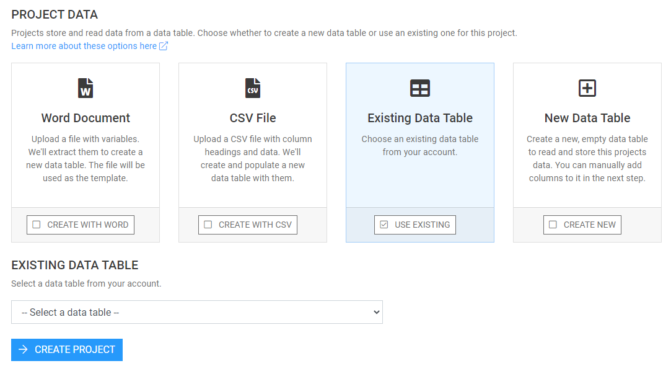The width and height of the screenshot is (671, 371).
Task: Pick the New Data Table card heading
Action: [587, 118]
